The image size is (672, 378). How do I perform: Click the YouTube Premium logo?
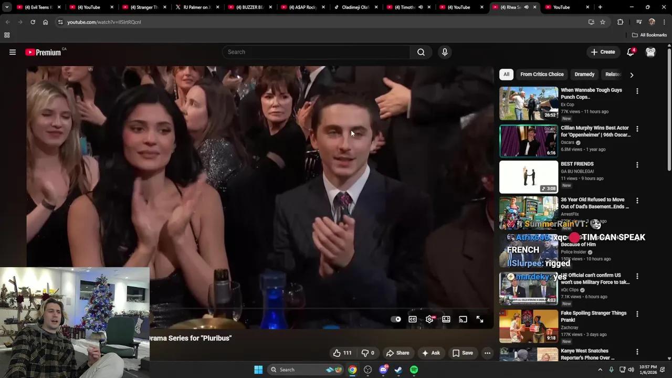pos(44,52)
